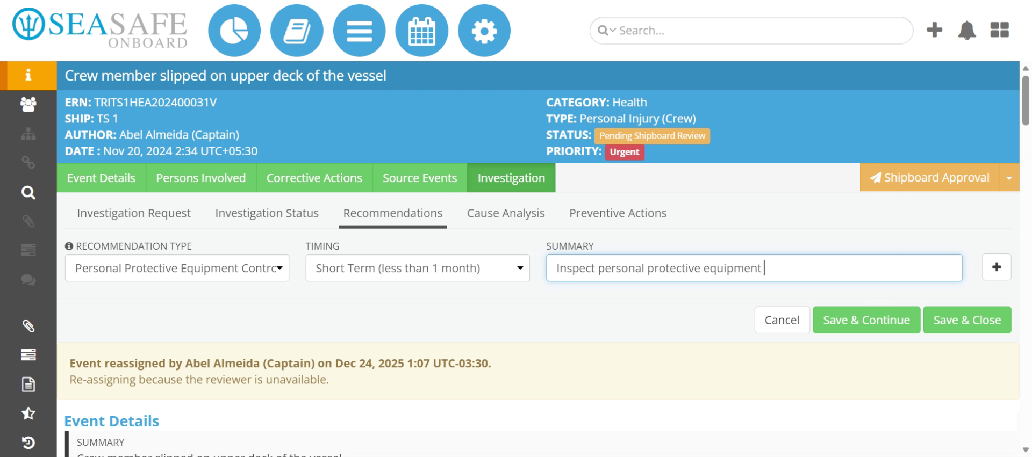Viewport: 1032px width, 457px height.
Task: Click the author name Abel Almeida (Captain)
Action: (179, 135)
